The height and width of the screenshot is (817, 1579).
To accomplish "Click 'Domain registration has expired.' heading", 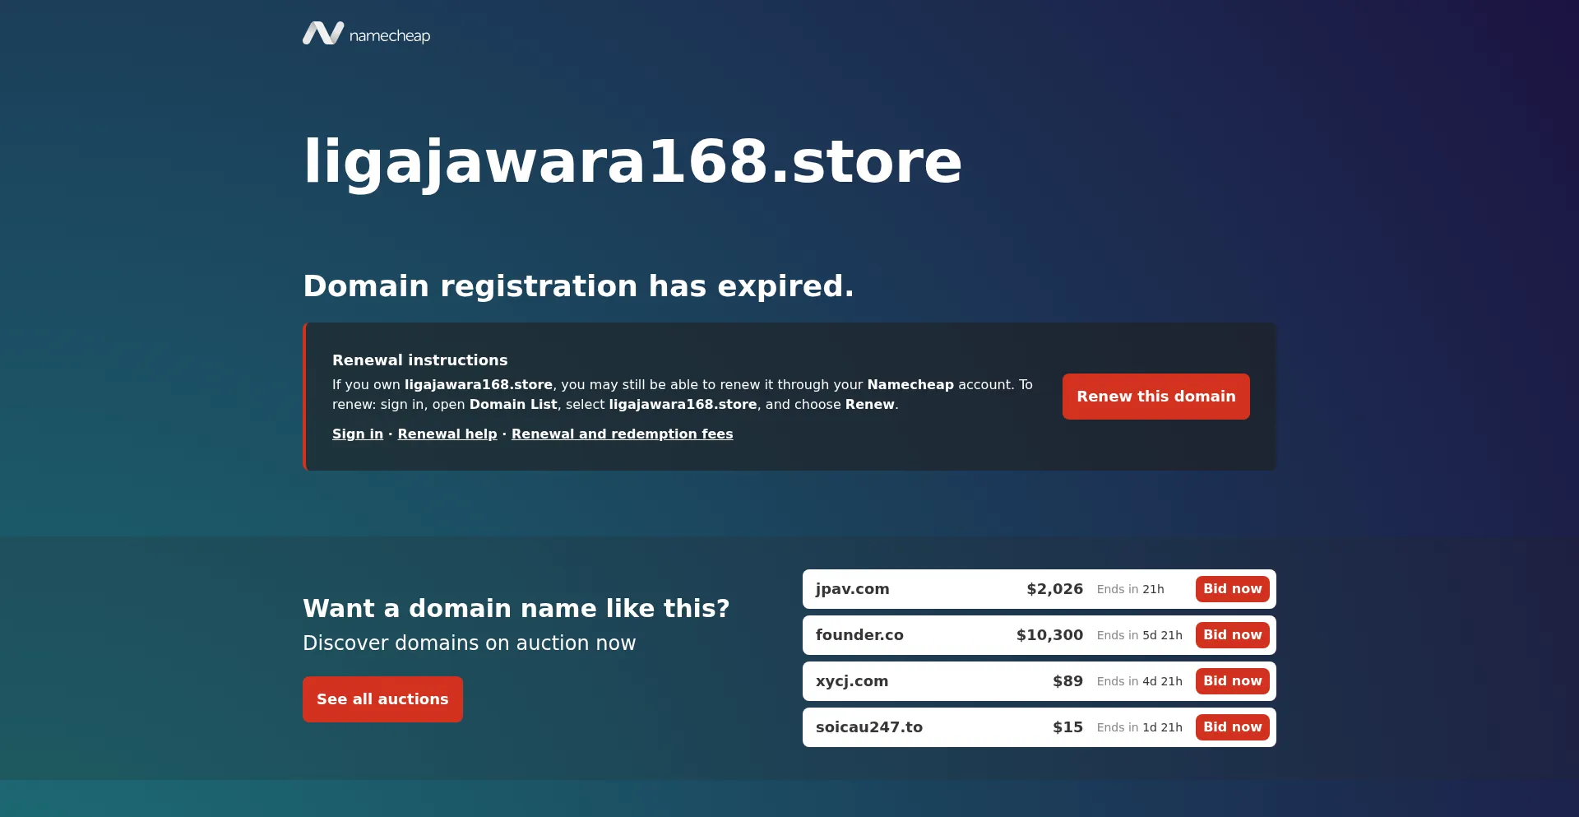I will point(578,286).
